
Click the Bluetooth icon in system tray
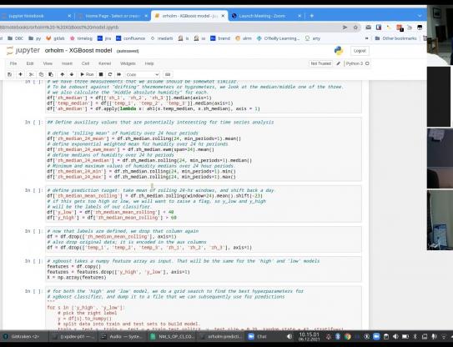(x=338, y=337)
